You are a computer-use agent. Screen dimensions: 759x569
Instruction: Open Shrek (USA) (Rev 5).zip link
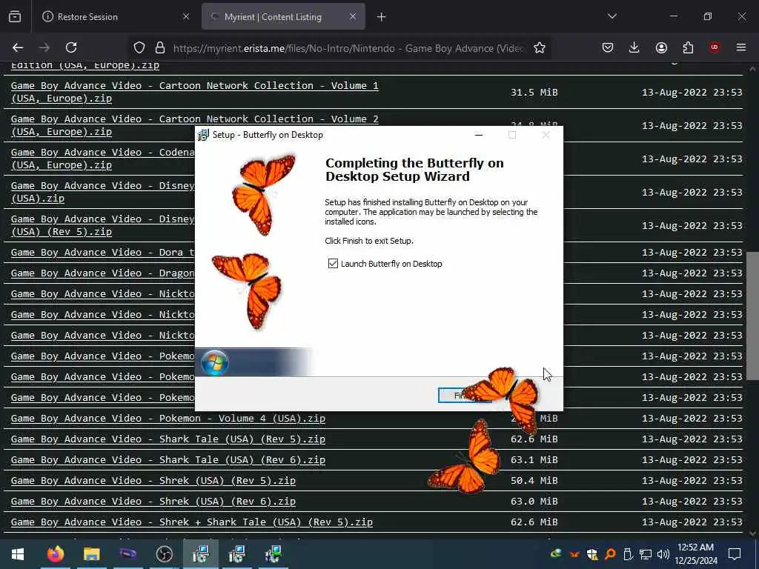[153, 481]
